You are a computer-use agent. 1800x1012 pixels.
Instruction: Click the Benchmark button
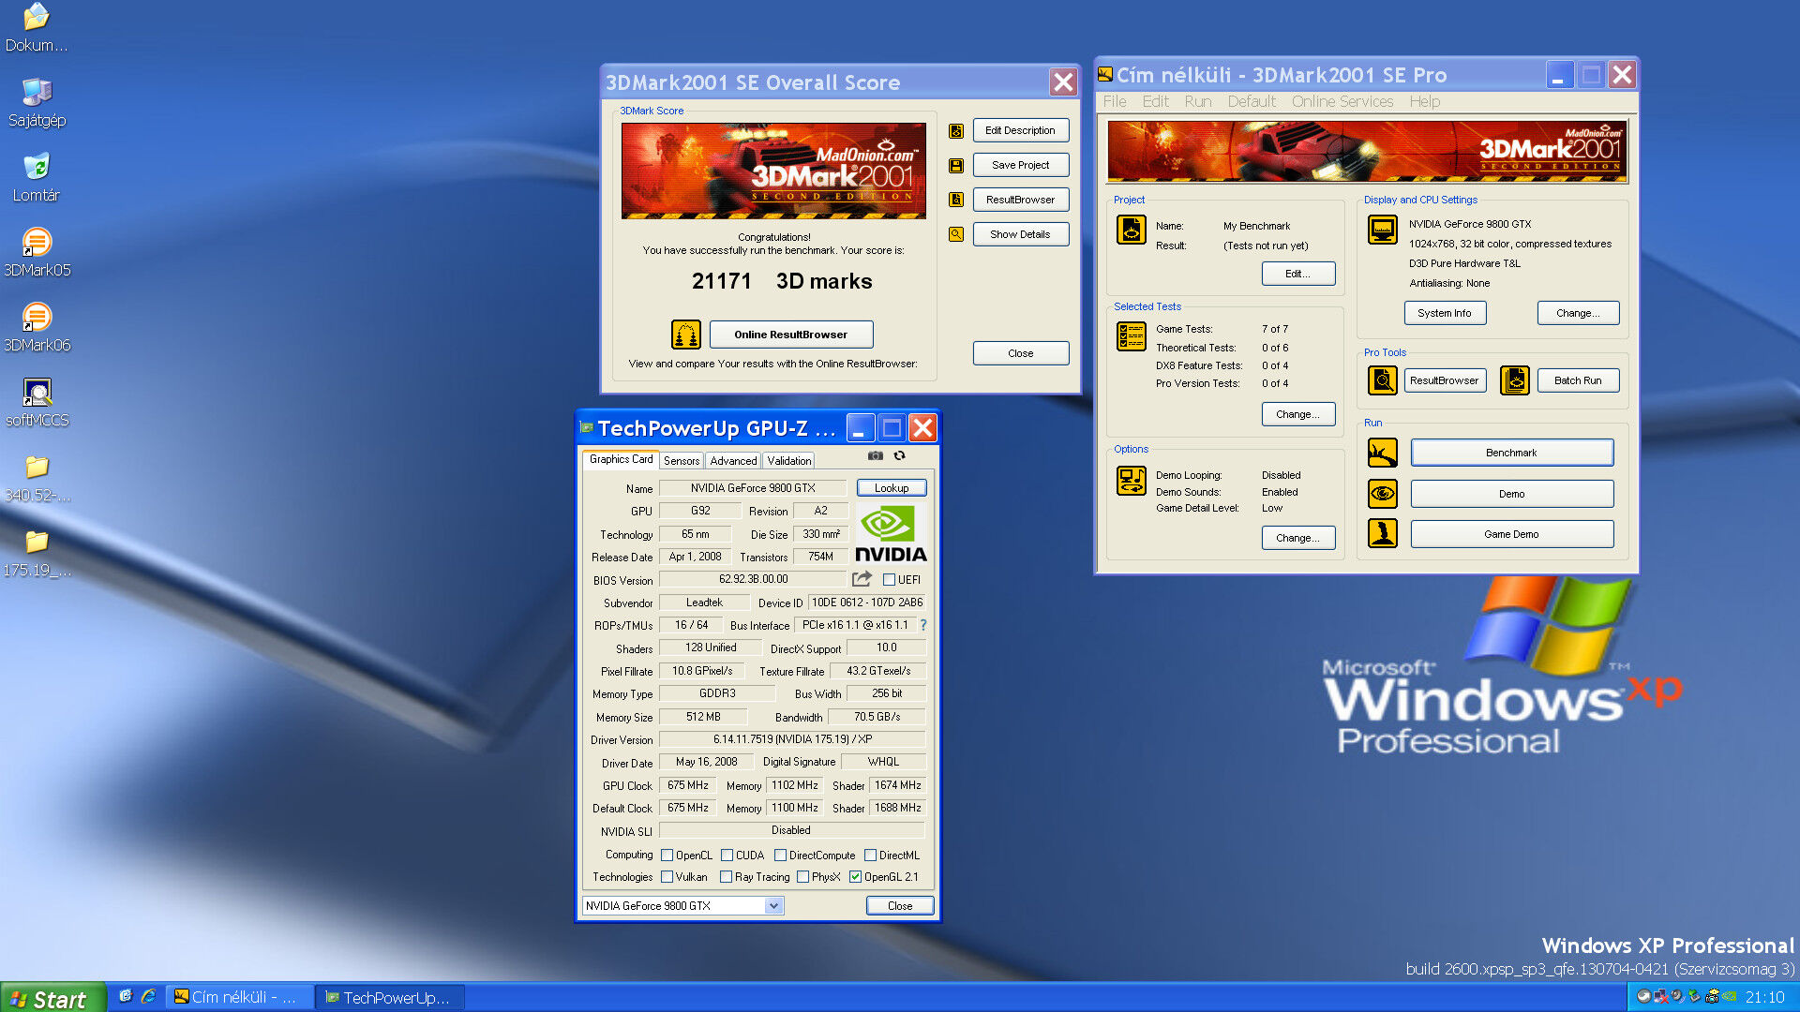[1511, 453]
